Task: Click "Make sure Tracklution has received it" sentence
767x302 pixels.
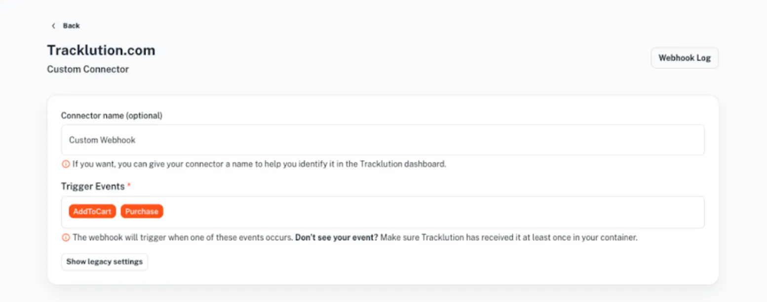Action: pyautogui.click(x=509, y=237)
